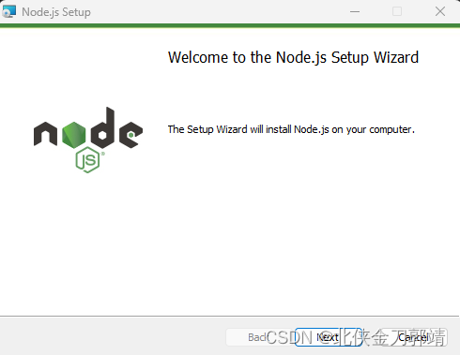460x355 pixels.
Task: Click the installer icon in title bar
Action: coord(8,11)
